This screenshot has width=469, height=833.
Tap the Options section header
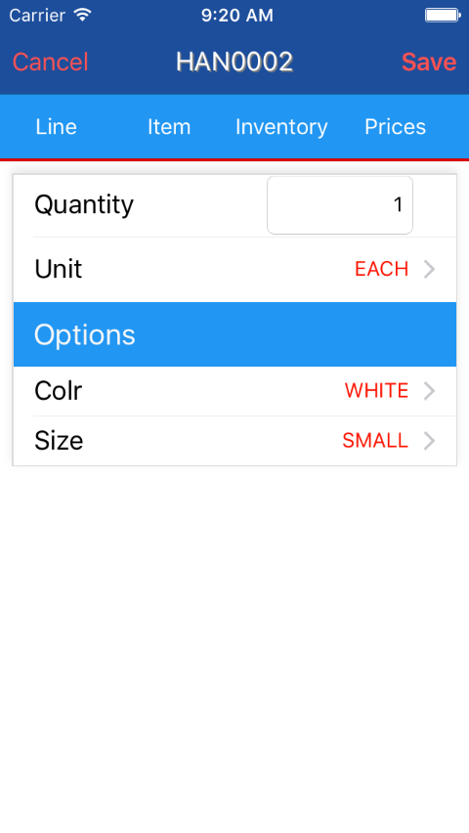click(x=234, y=334)
